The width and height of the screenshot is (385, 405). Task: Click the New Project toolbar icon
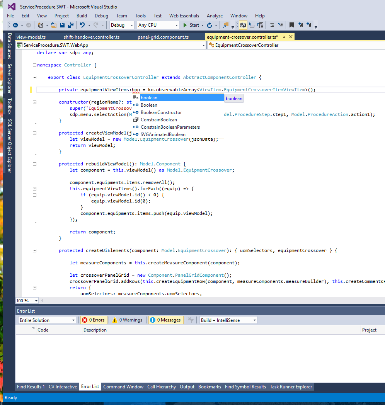pos(40,25)
